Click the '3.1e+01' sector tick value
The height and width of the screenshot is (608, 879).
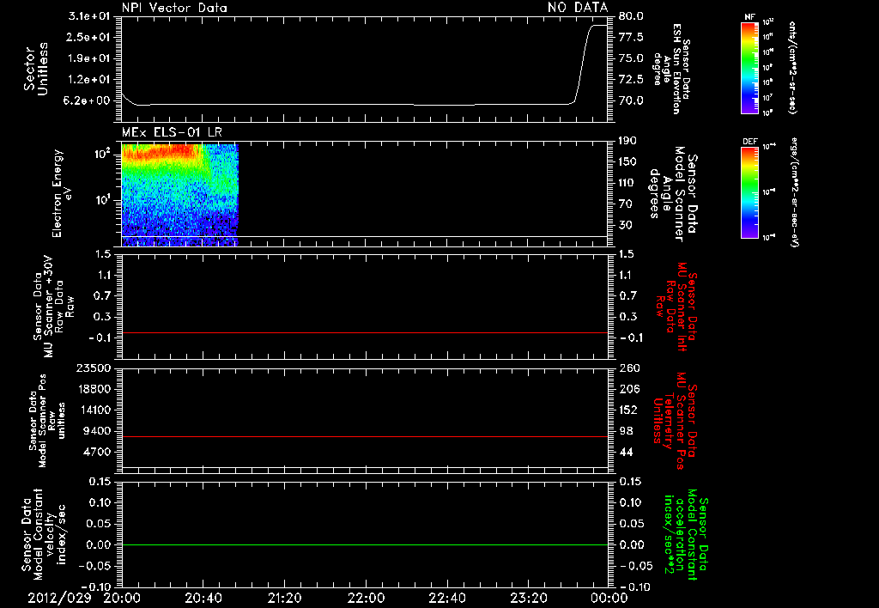point(89,16)
